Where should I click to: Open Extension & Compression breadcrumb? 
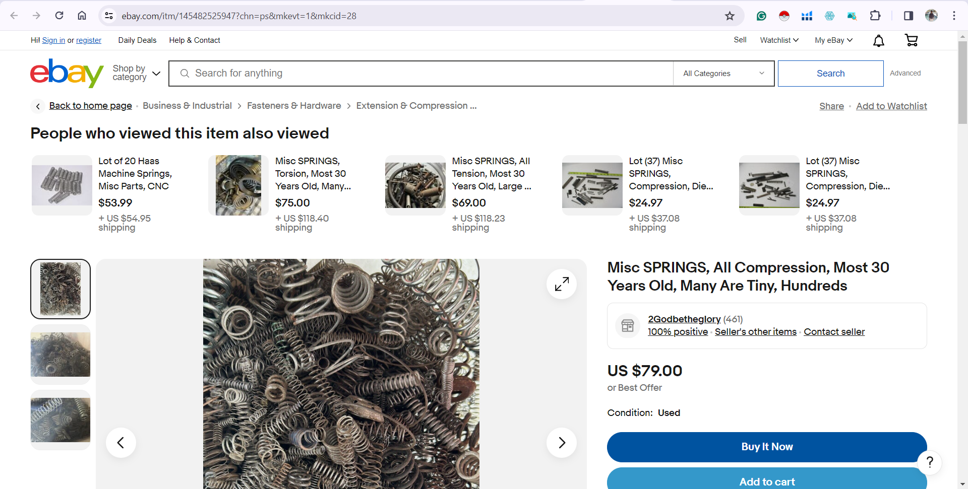[416, 106]
